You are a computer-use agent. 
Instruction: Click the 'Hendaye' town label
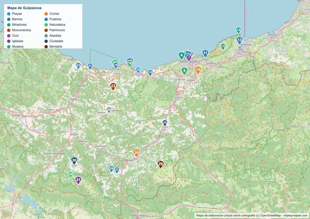tap(247, 45)
